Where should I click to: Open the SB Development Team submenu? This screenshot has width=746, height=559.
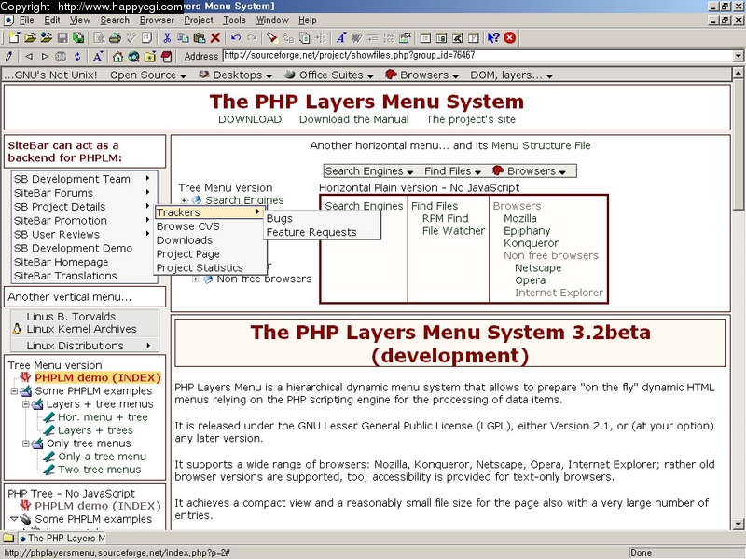point(82,179)
